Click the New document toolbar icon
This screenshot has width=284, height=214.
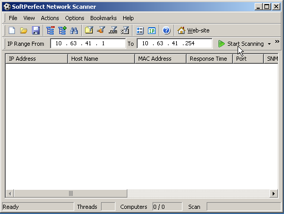12,30
